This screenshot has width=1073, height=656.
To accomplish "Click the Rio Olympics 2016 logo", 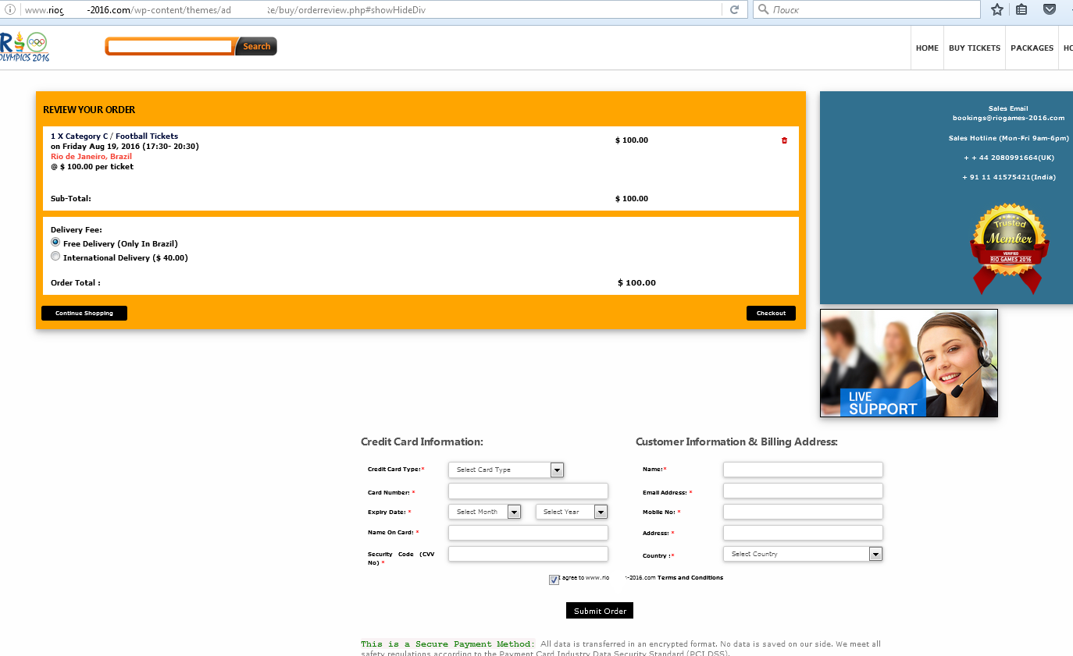I will click(24, 48).
